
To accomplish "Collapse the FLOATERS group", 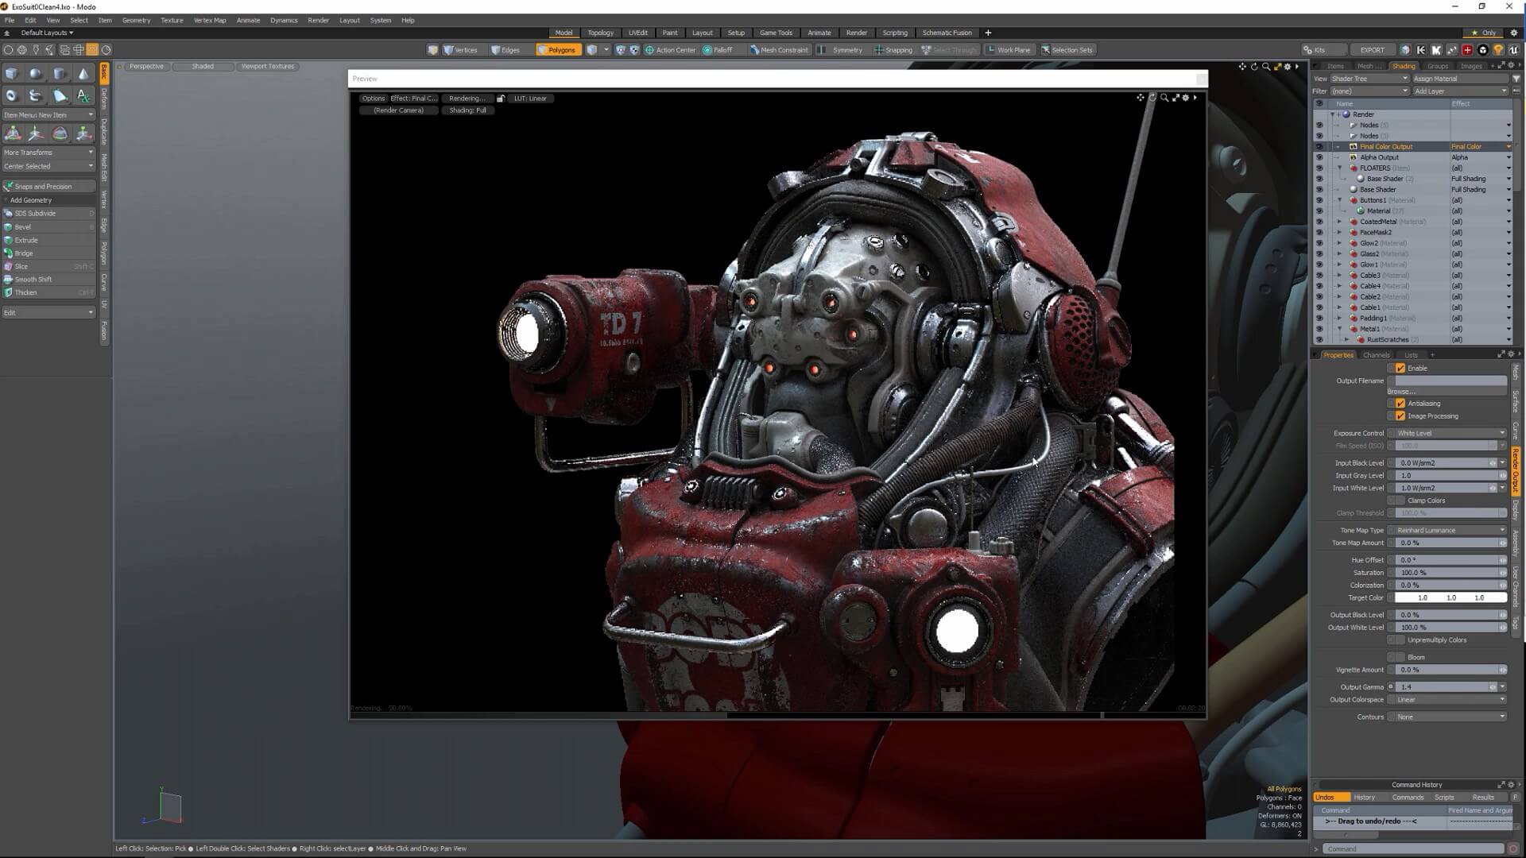I will [1340, 168].
